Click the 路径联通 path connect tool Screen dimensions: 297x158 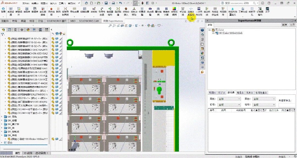click(x=118, y=11)
